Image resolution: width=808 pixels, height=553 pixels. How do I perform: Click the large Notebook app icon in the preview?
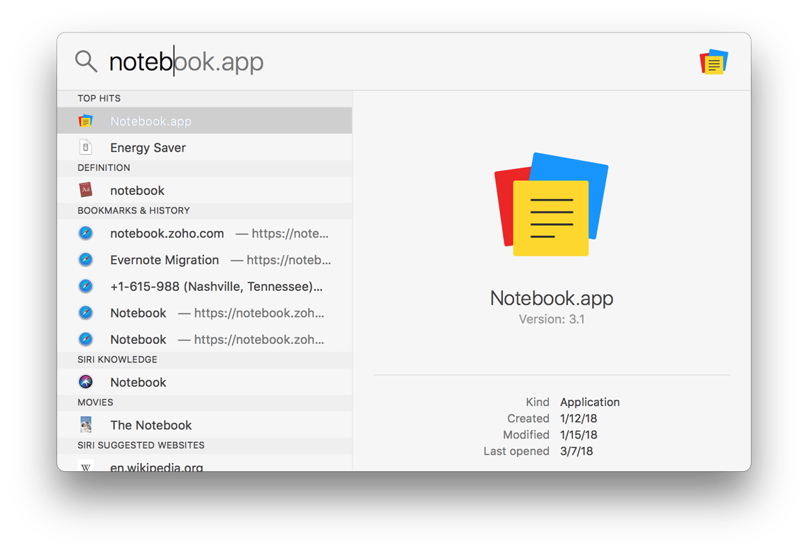click(552, 204)
